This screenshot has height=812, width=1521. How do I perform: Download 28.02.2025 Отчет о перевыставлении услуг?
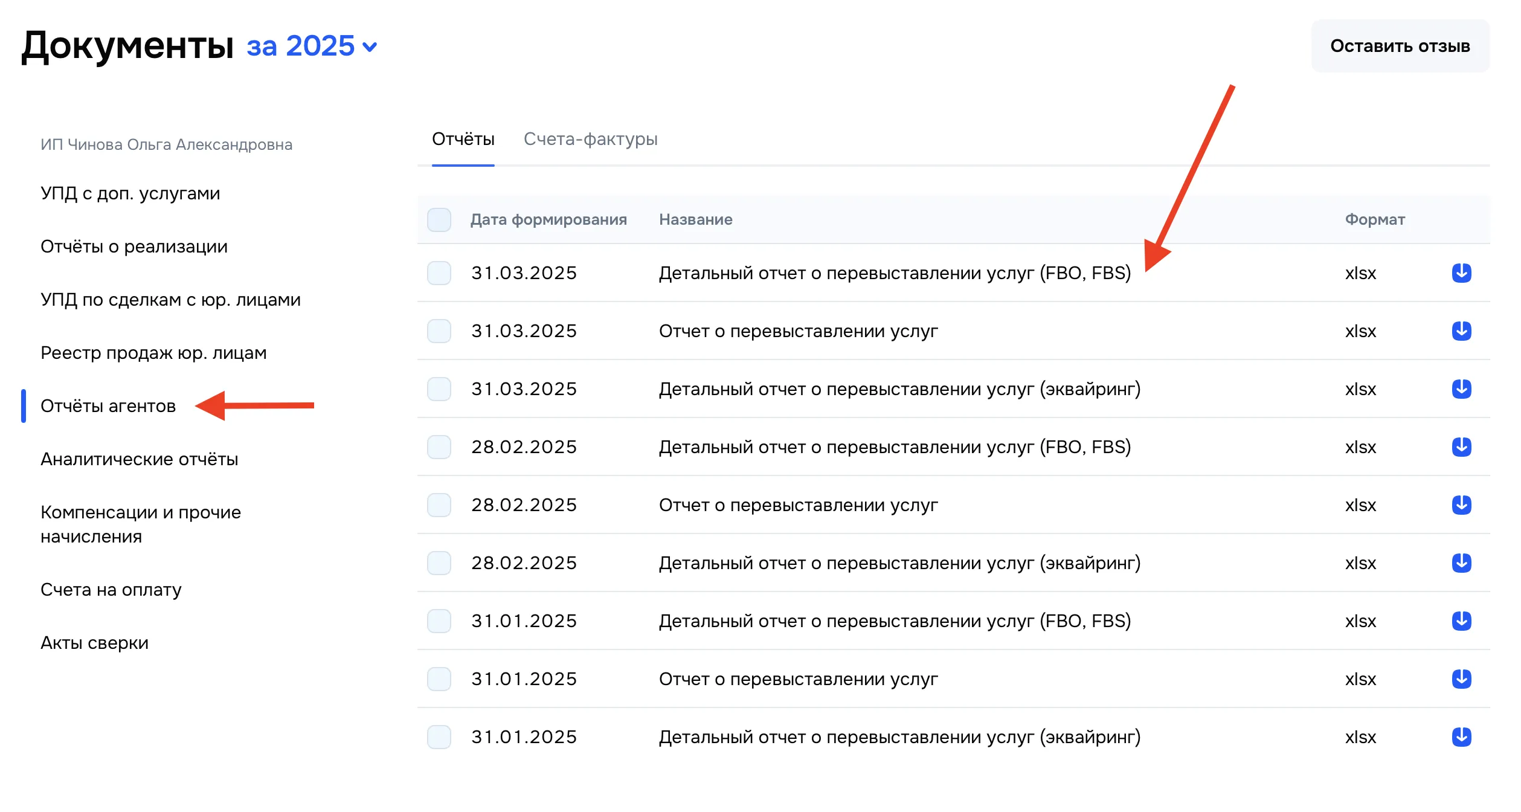[x=1461, y=505]
